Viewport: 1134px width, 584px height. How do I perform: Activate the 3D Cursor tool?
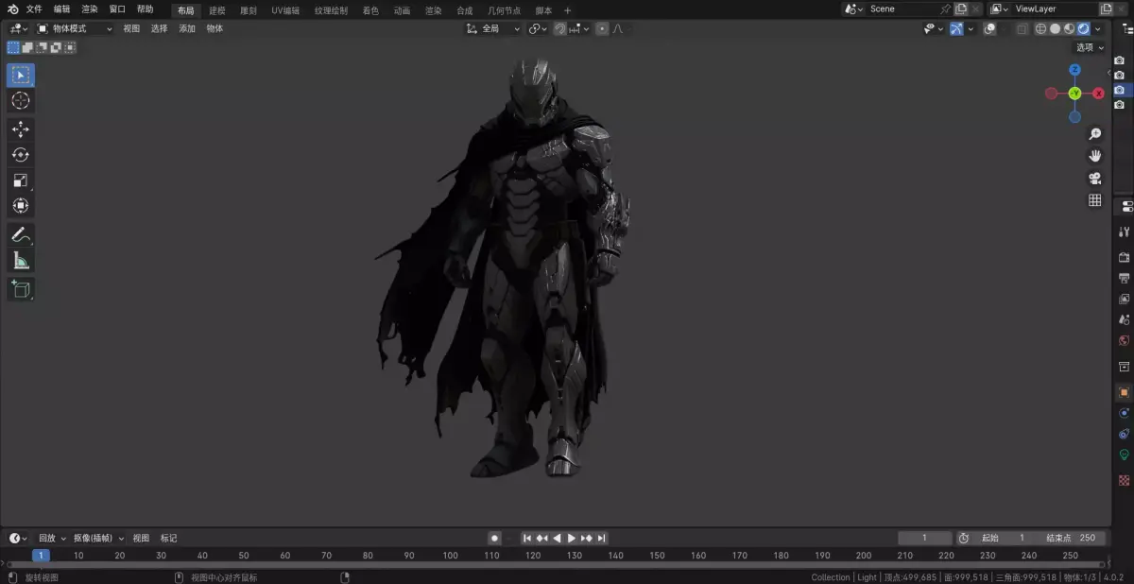[21, 100]
